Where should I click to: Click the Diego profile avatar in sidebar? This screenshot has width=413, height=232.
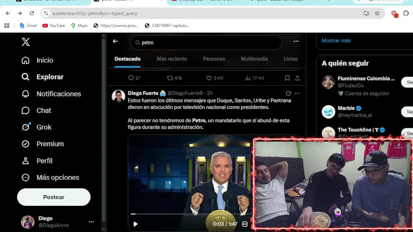coord(28,222)
